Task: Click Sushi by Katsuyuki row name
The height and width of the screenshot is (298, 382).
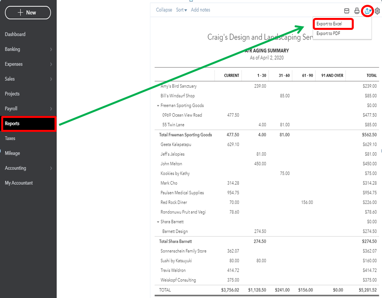Action: 176,261
